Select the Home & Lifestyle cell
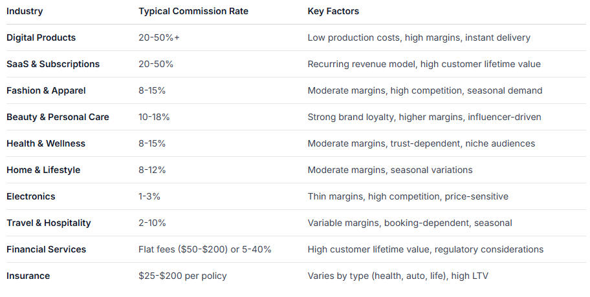This screenshot has width=590, height=297. click(43, 170)
